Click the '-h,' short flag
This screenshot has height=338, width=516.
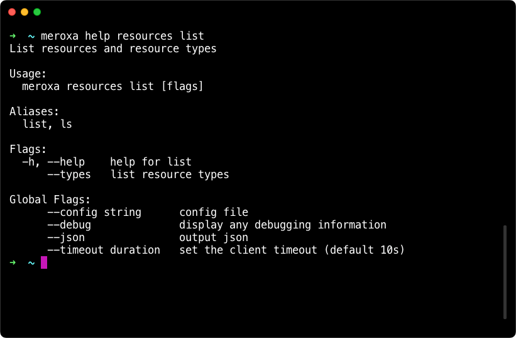(x=31, y=162)
